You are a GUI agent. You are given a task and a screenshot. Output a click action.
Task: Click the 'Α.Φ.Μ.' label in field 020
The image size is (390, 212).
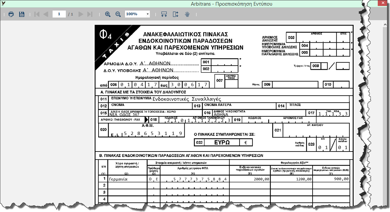pos(148,126)
